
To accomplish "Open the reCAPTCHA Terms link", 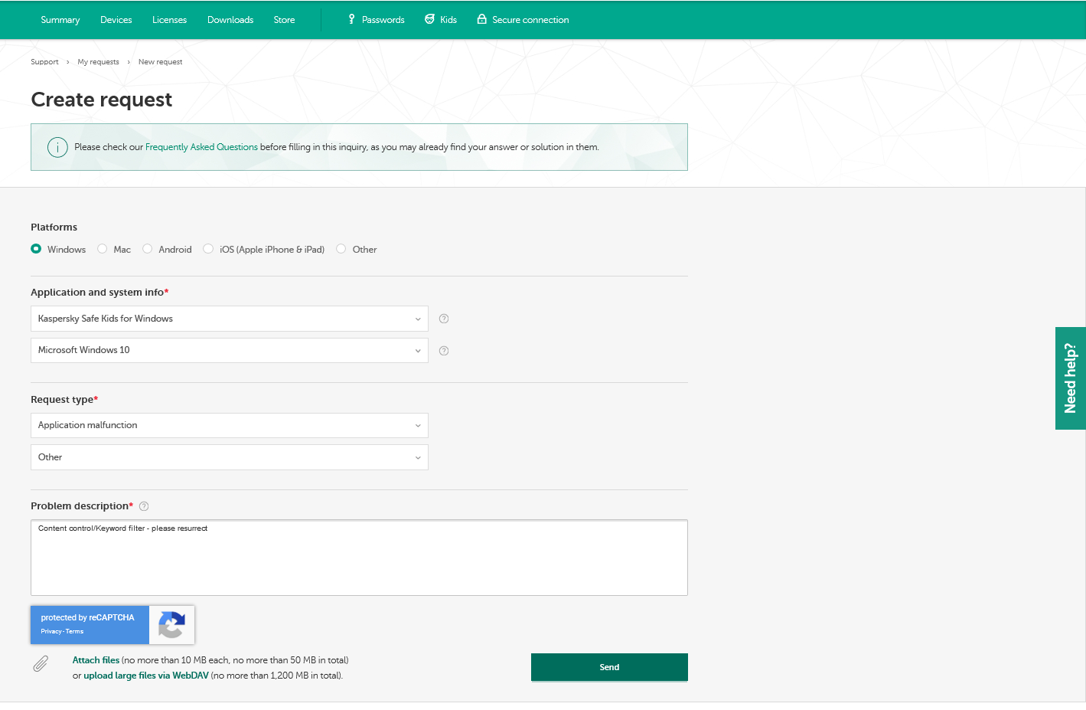I will coord(74,631).
